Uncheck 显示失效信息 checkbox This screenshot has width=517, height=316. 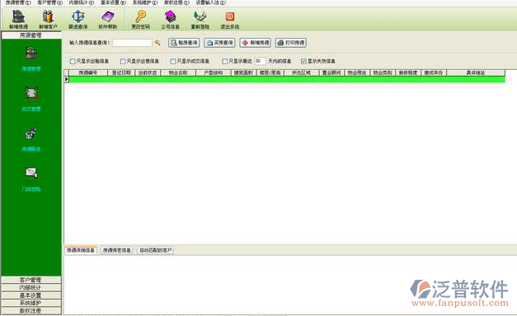tap(303, 61)
